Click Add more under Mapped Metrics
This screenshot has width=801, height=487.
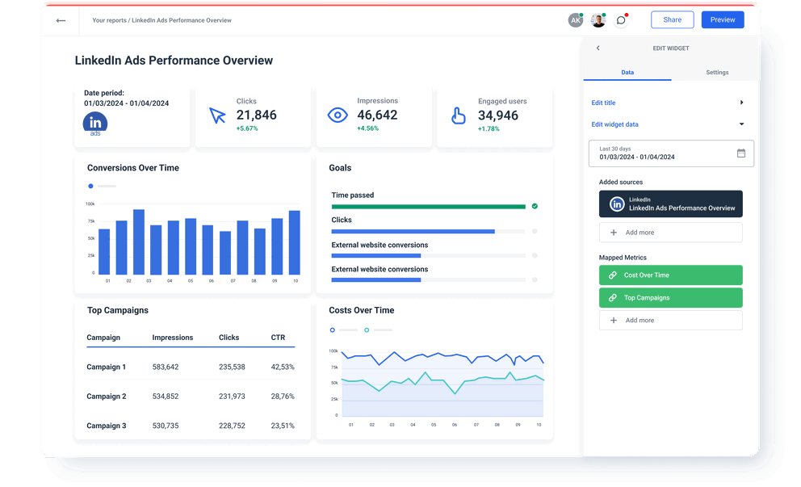(x=670, y=320)
